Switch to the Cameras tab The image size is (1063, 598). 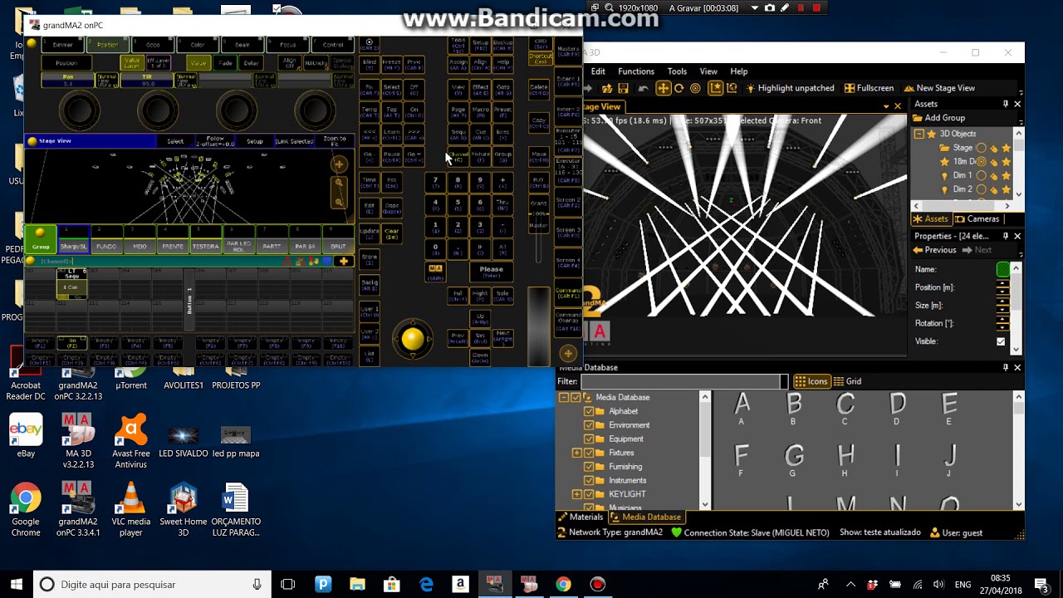(x=977, y=219)
